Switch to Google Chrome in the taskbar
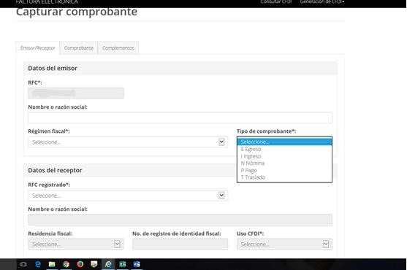This screenshot has height=270, width=407. (x=66, y=264)
